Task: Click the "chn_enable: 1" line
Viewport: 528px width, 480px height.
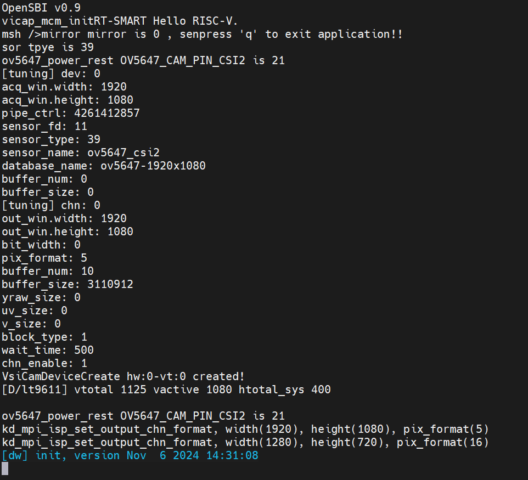Action: (44, 363)
